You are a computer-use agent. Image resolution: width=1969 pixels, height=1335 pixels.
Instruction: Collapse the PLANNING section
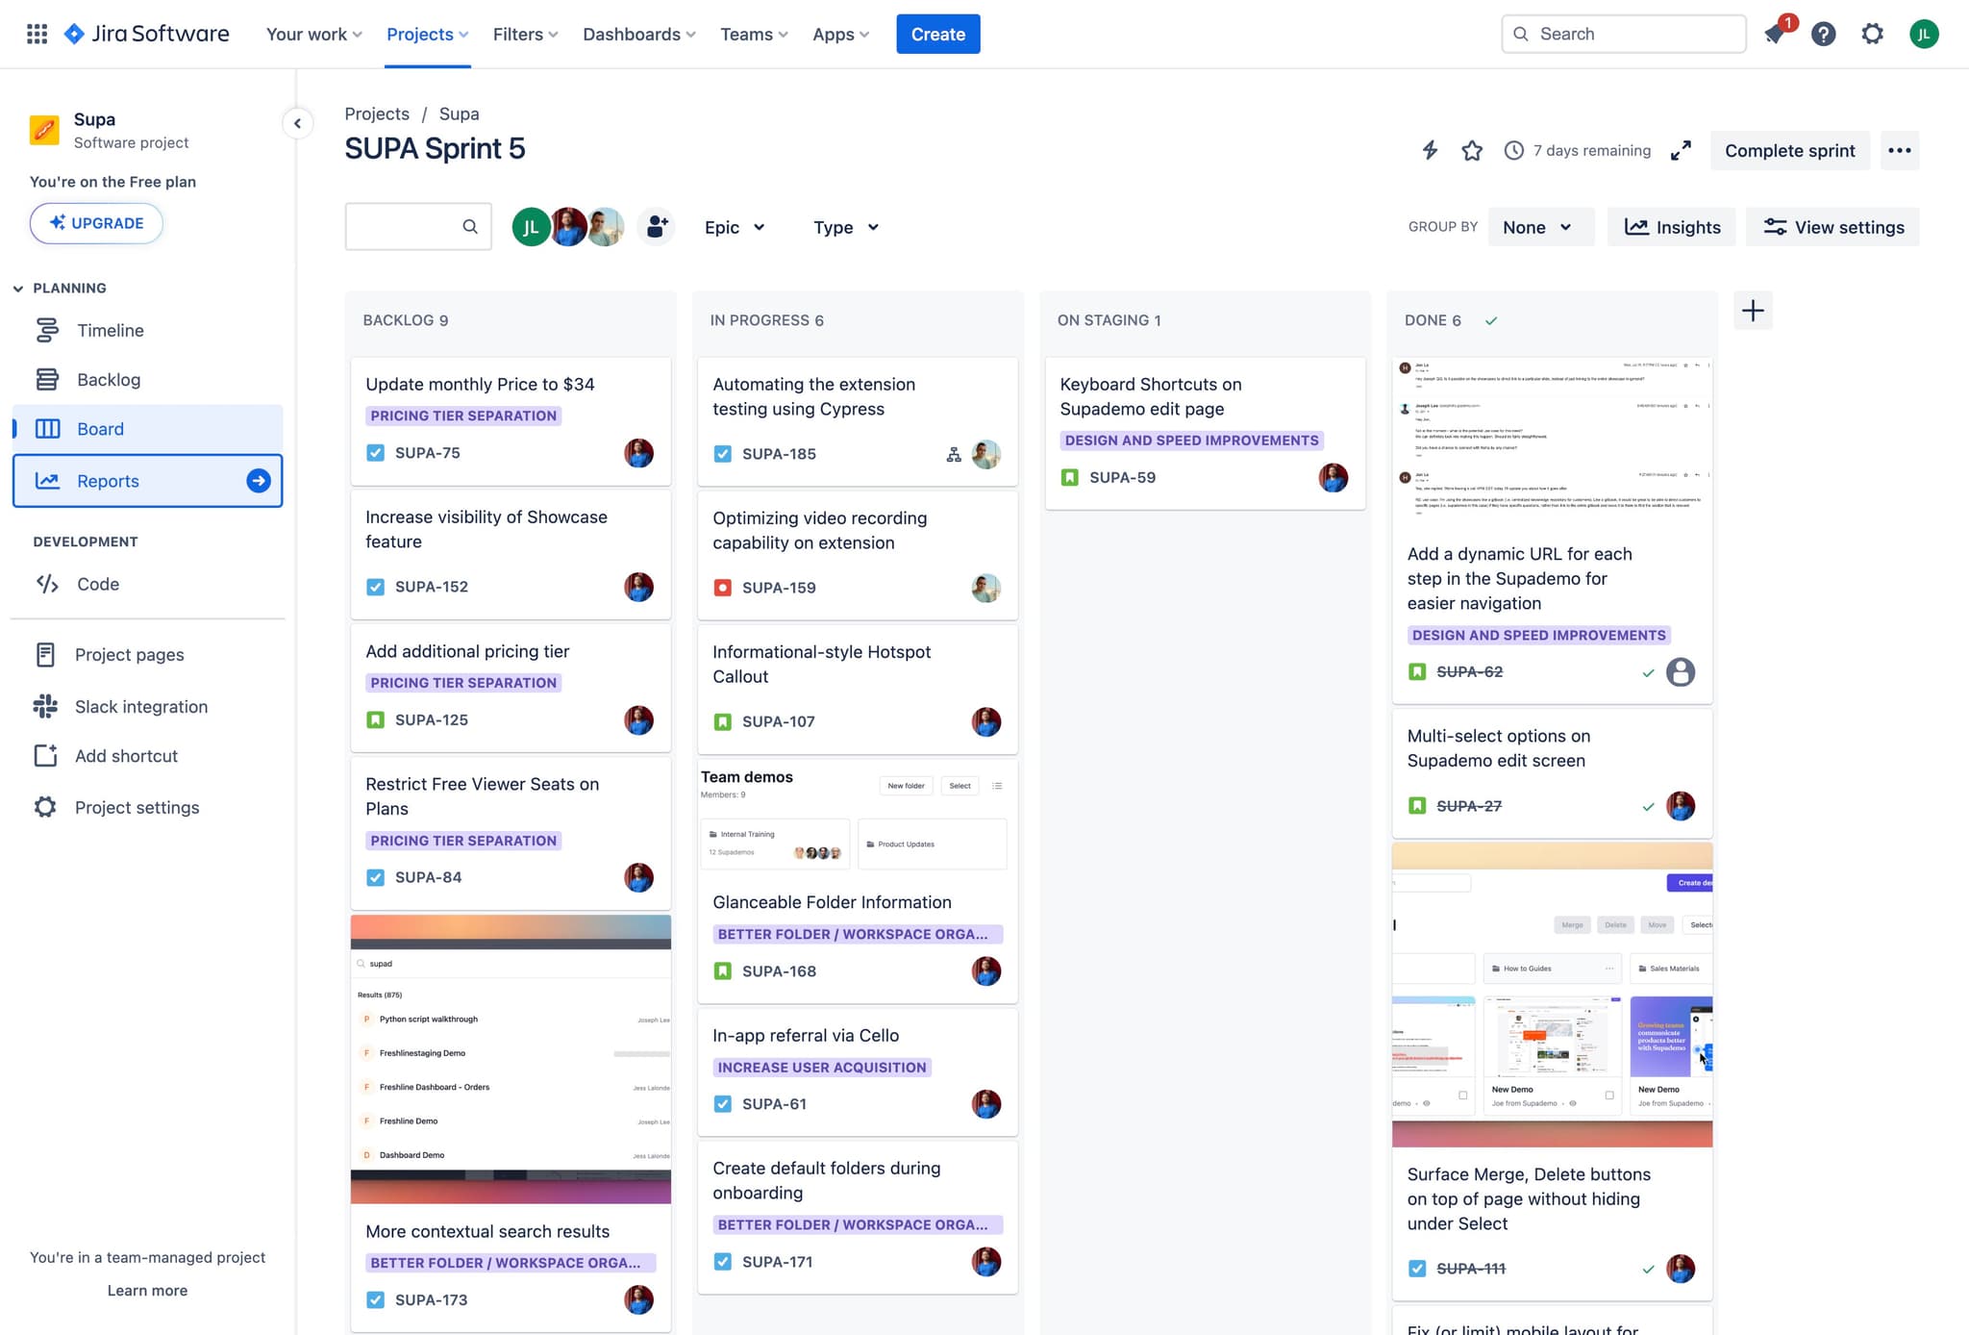click(x=18, y=288)
